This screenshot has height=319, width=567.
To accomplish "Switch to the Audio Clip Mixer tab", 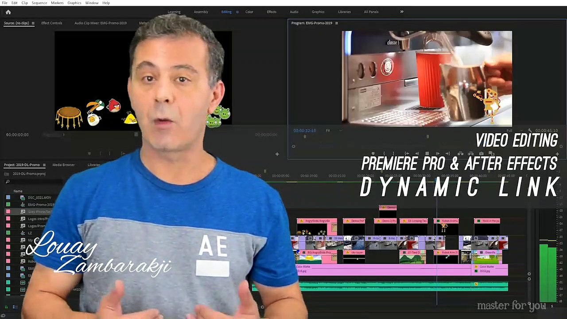I will [x=101, y=23].
